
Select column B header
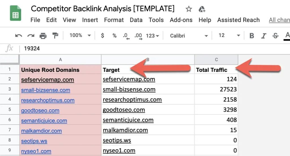coord(148,60)
